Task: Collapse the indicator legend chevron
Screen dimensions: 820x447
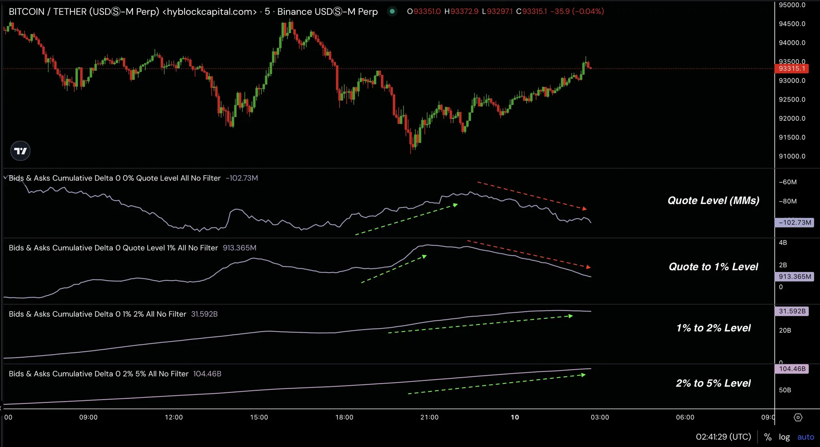Action: (x=5, y=178)
